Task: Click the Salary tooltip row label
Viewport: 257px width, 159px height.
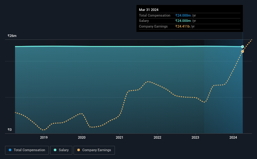Action: pyautogui.click(x=144, y=21)
